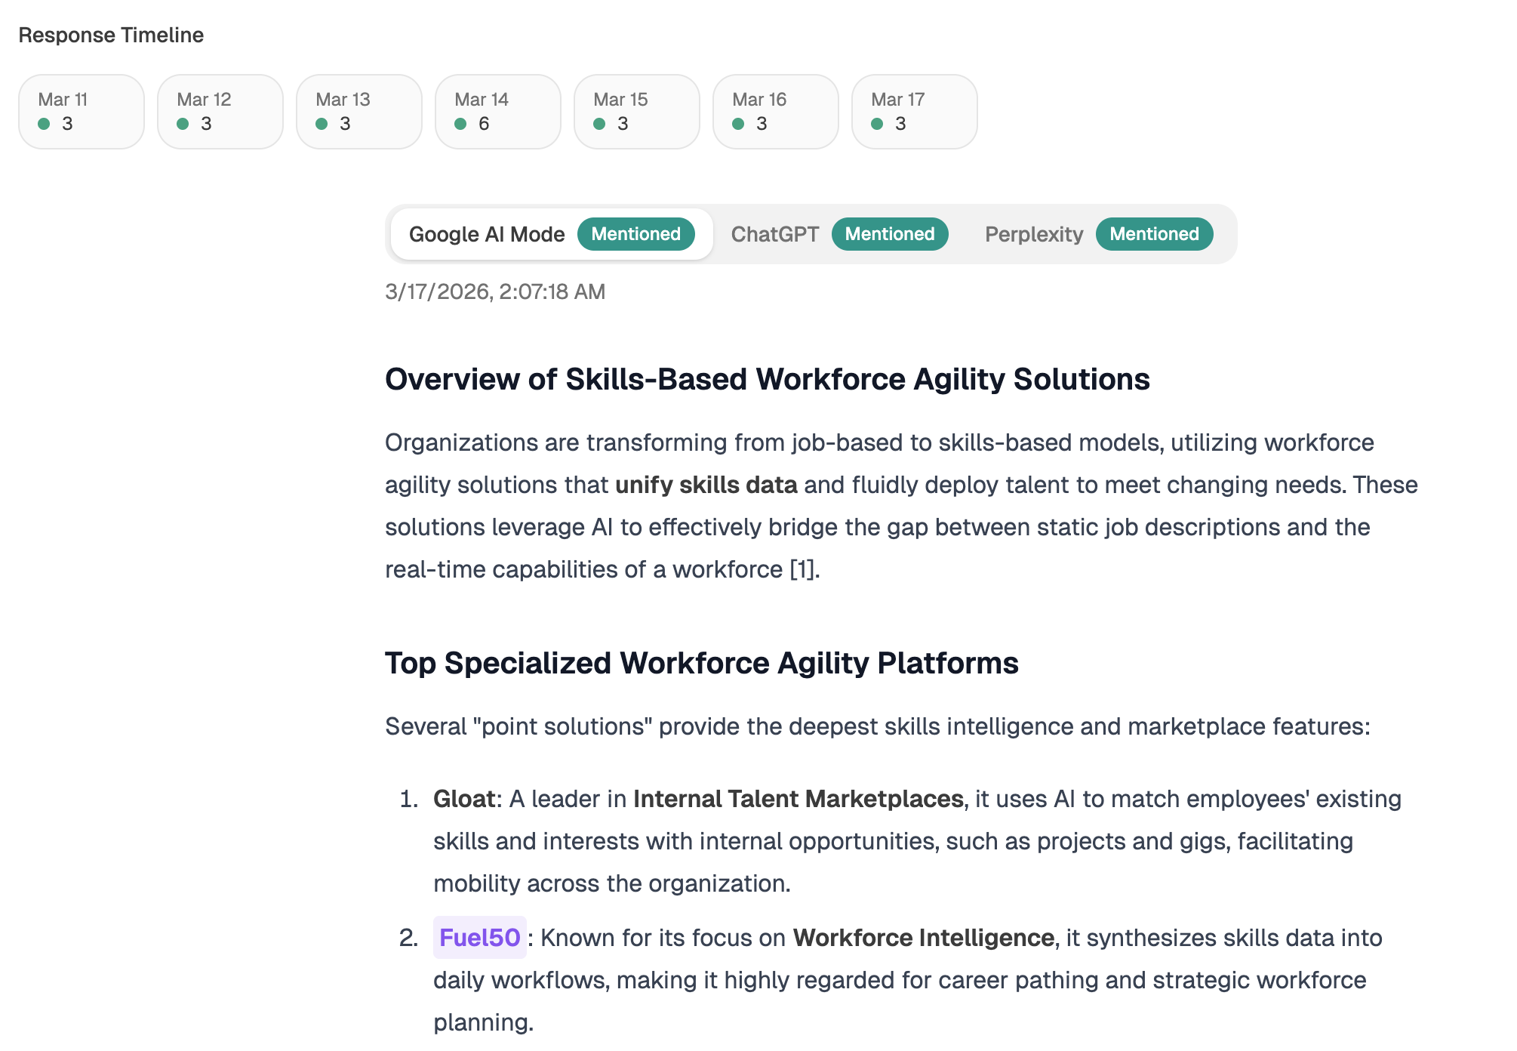Open the Mar 14 card with 6 responses

point(498,112)
